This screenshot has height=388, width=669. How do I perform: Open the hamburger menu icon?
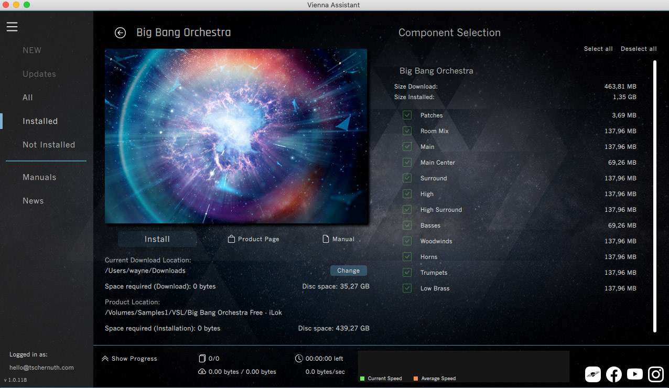[x=12, y=27]
